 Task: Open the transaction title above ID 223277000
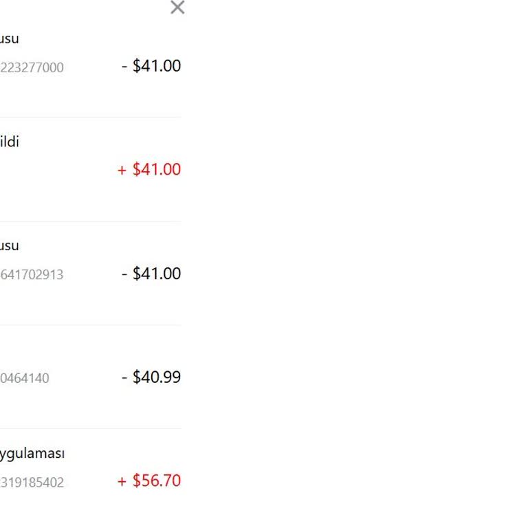pyautogui.click(x=10, y=38)
